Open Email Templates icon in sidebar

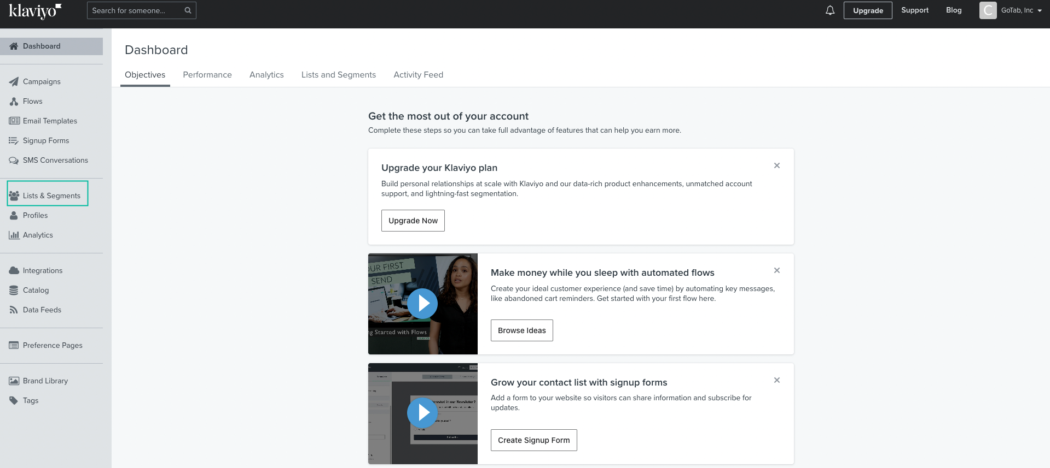coord(14,121)
